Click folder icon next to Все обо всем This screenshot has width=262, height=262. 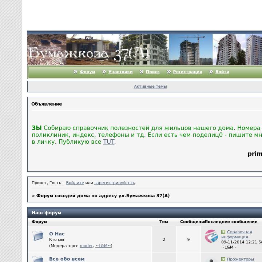click(x=38, y=259)
